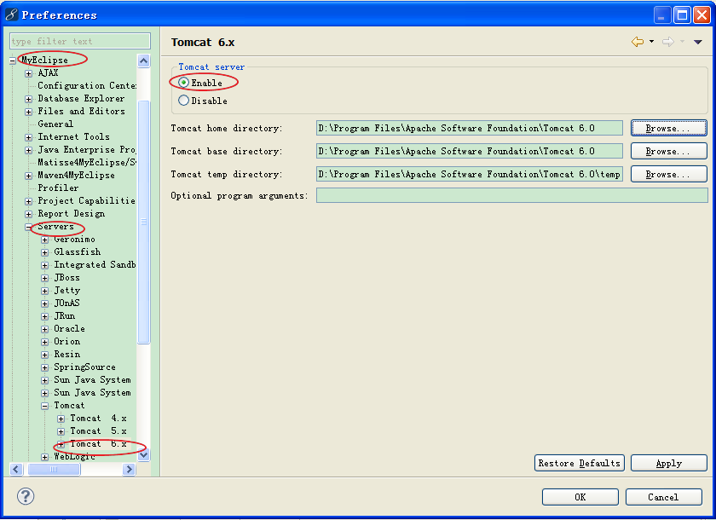
Task: Focus the Tomcat base directory field
Action: click(470, 151)
